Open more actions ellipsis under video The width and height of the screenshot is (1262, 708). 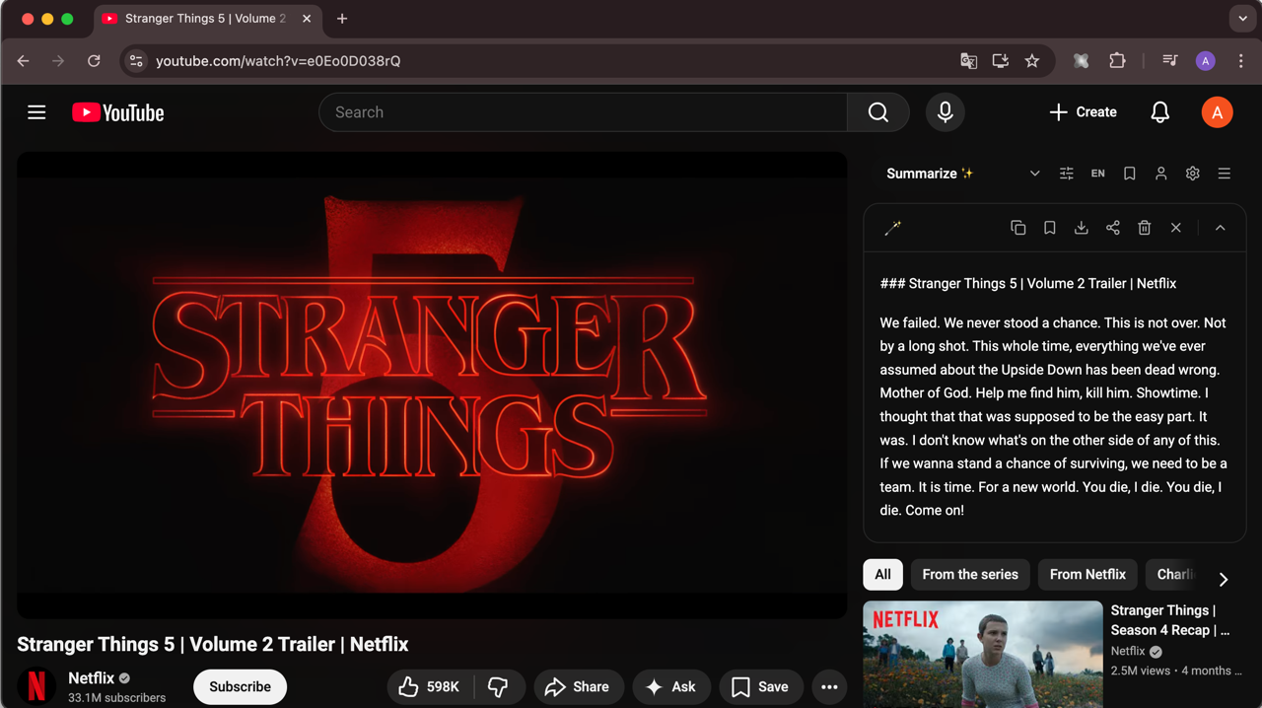pos(829,687)
